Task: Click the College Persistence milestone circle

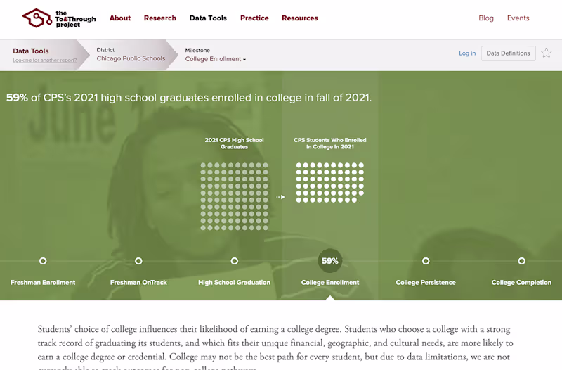Action: coord(426,261)
